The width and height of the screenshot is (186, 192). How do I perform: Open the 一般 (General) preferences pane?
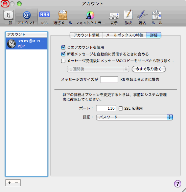coord(8,17)
